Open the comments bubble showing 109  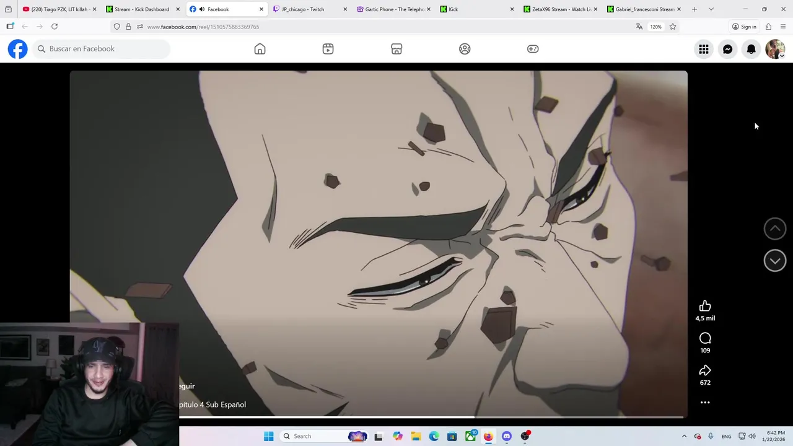point(705,338)
